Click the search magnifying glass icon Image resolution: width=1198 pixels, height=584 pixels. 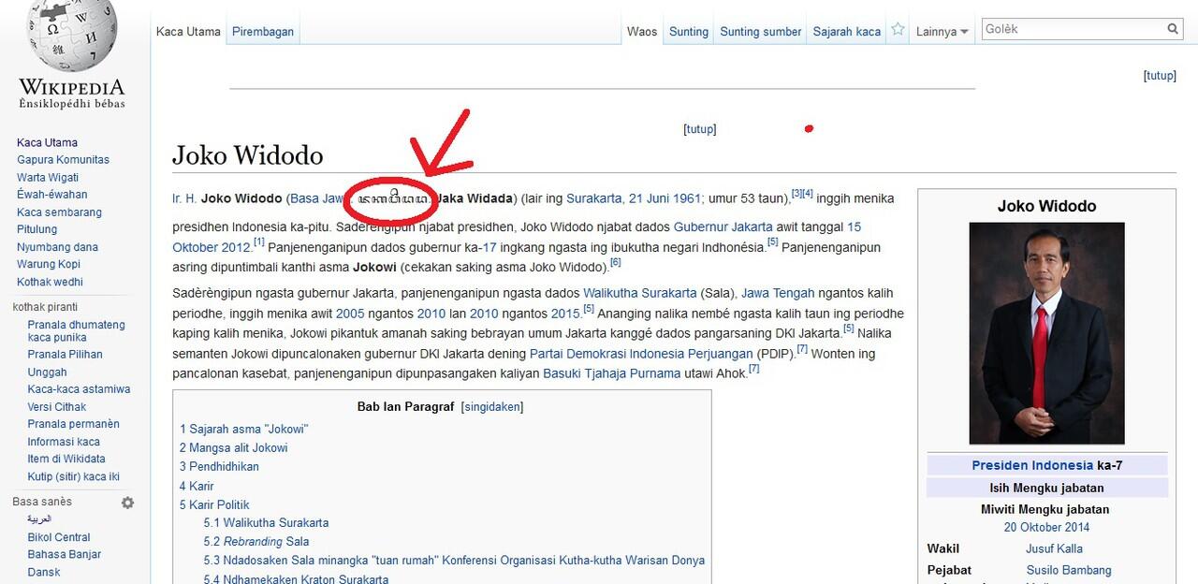(x=1173, y=30)
